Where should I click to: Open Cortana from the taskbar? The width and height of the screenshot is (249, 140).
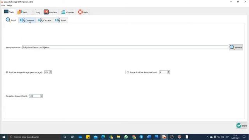(65, 137)
